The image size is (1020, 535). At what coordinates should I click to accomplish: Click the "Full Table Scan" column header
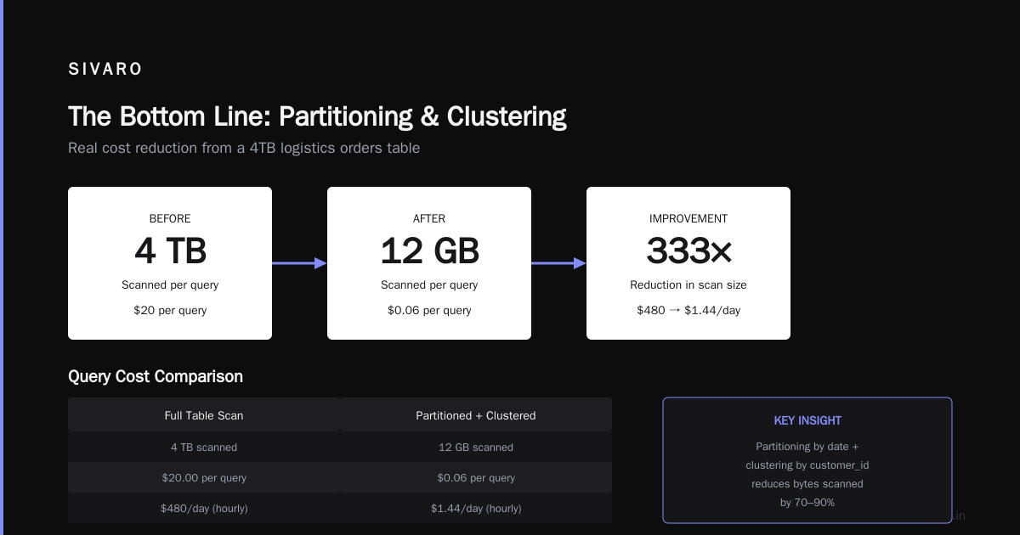[204, 415]
